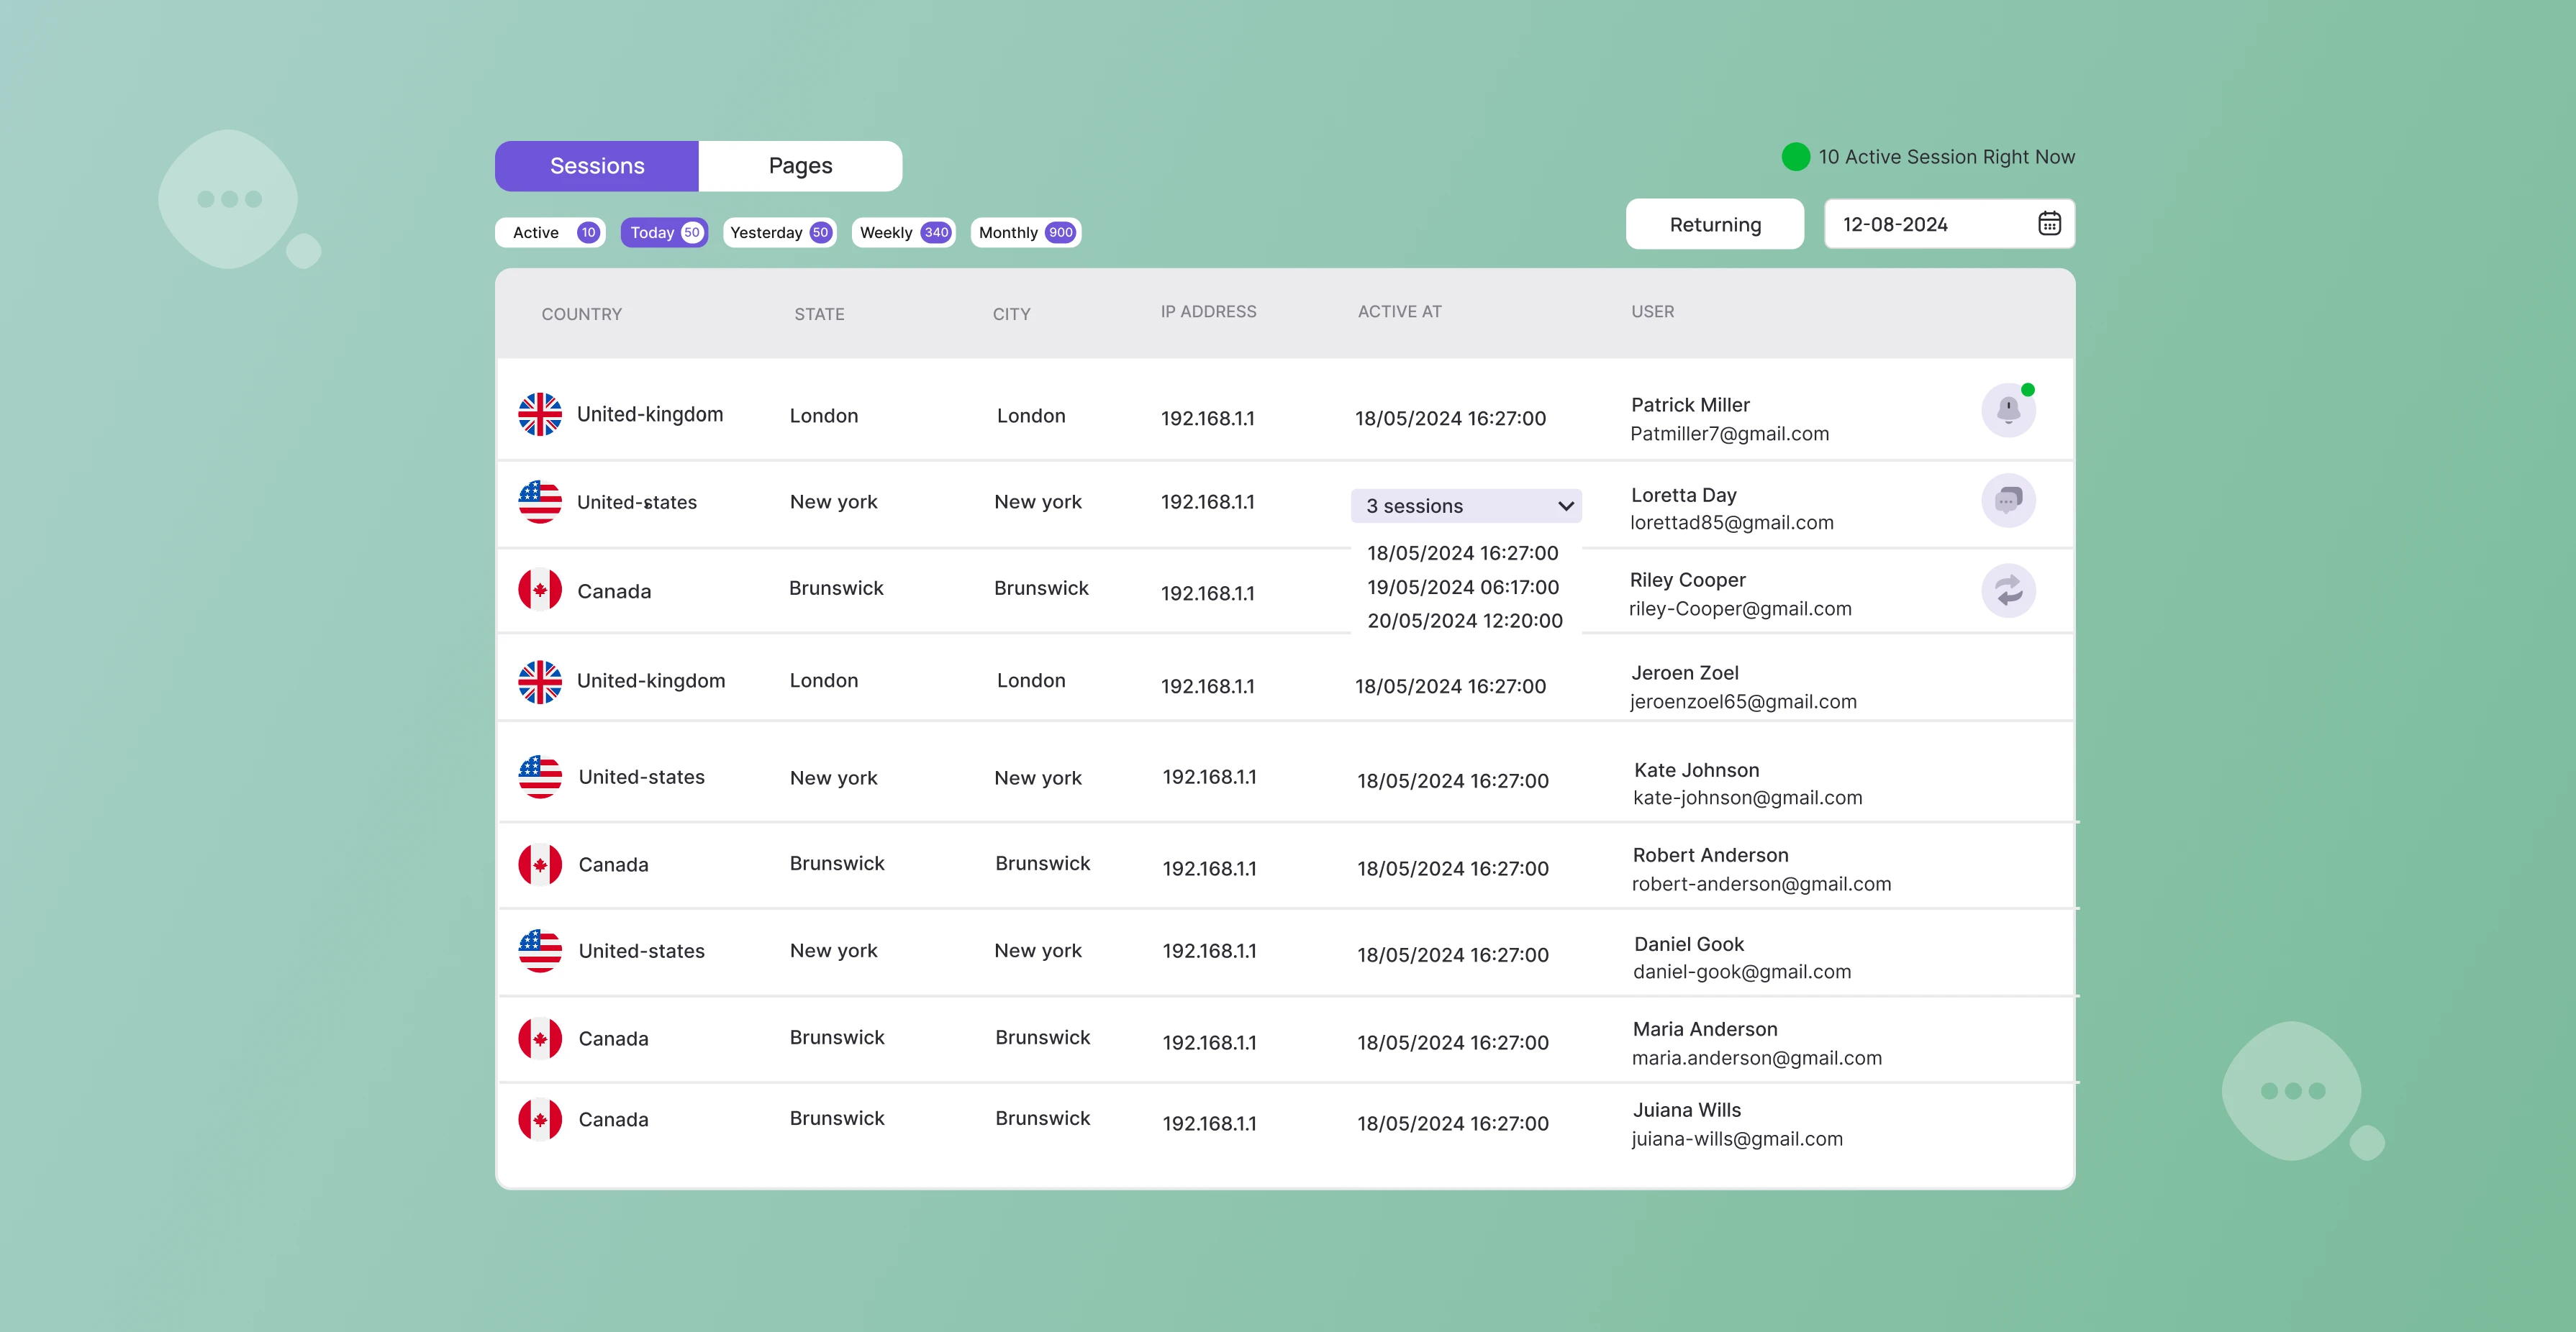The height and width of the screenshot is (1332, 2576).
Task: Click lorettad85@gmail.com email link
Action: (x=1732, y=523)
